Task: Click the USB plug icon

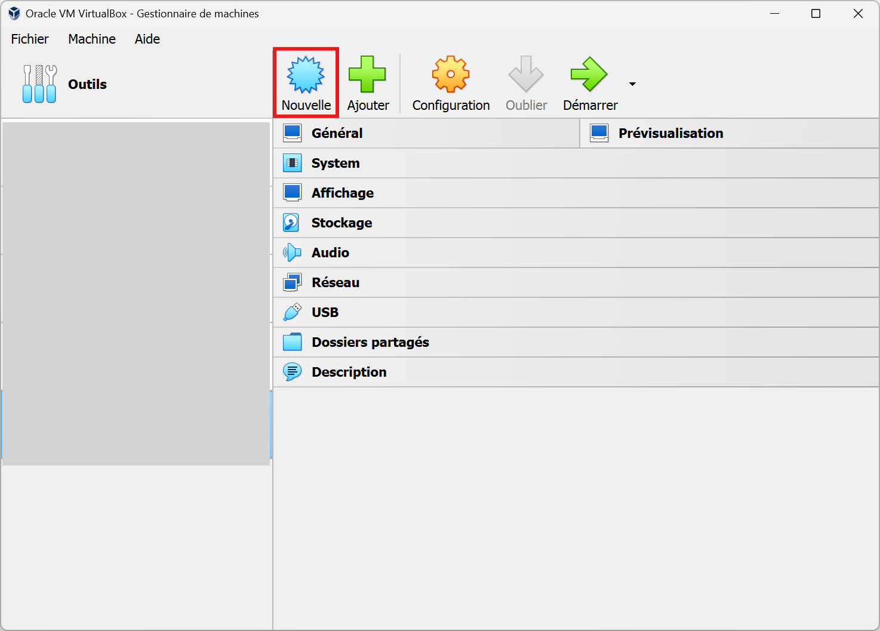Action: pyautogui.click(x=292, y=312)
